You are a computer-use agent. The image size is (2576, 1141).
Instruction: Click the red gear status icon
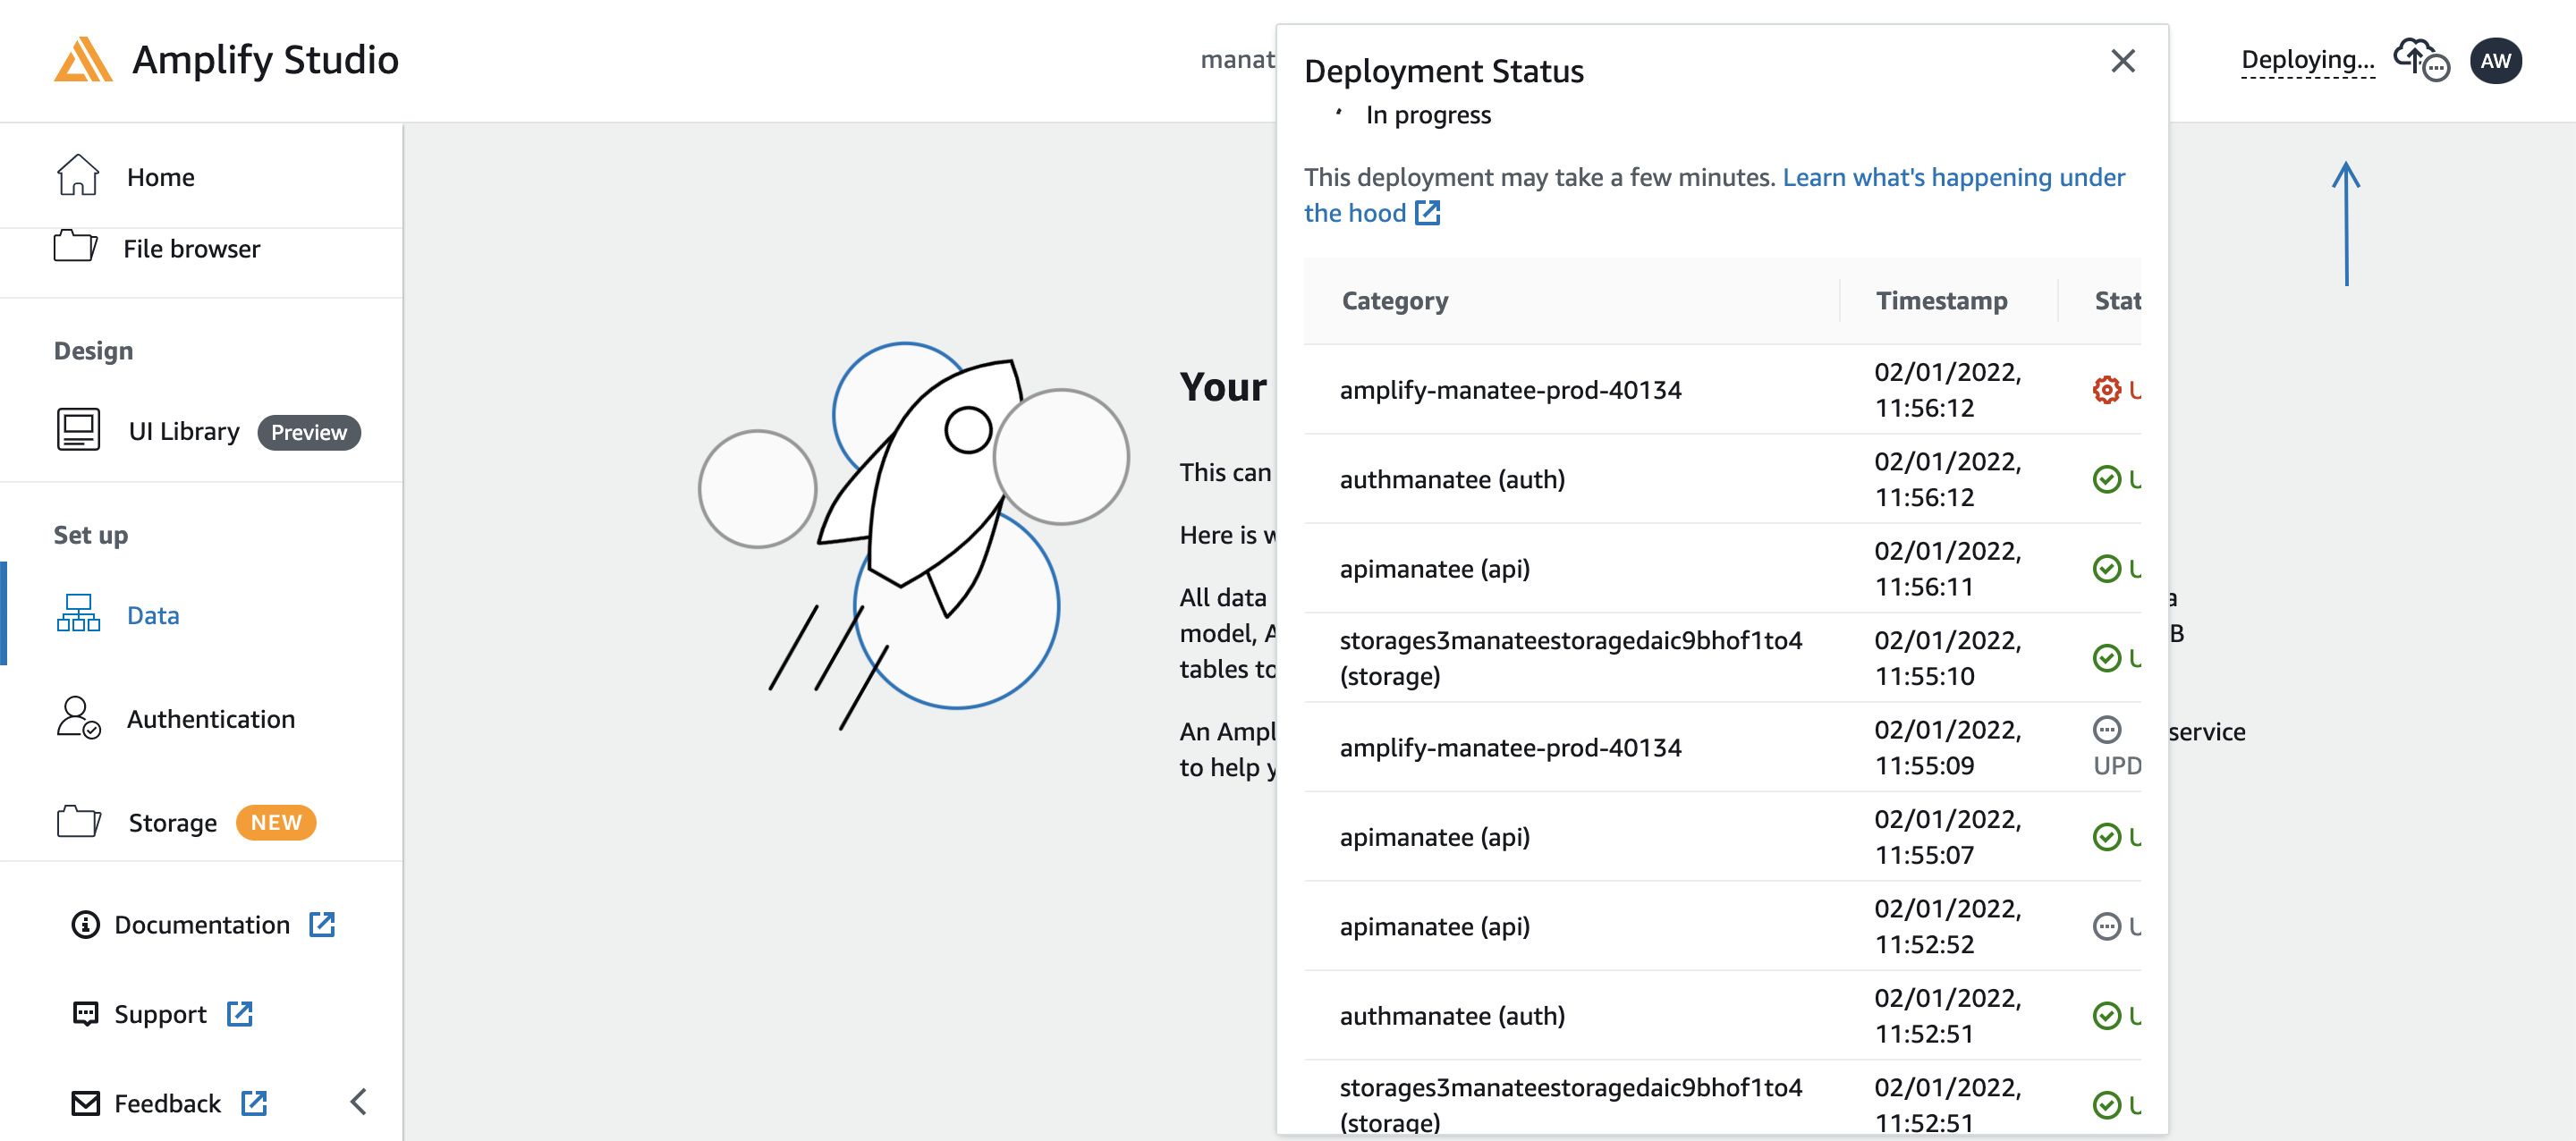pyautogui.click(x=2106, y=389)
